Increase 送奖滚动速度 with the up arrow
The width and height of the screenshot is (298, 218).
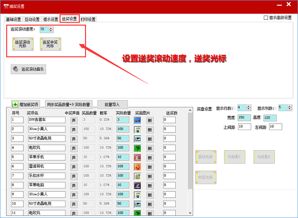point(51,28)
